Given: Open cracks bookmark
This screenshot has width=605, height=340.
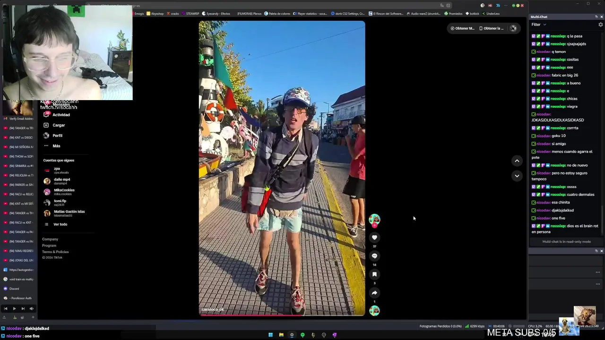Looking at the screenshot, I should 173,14.
